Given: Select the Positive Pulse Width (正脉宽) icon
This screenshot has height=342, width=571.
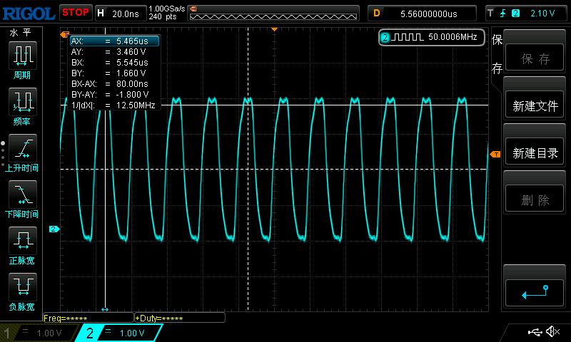Looking at the screenshot, I should (23, 243).
